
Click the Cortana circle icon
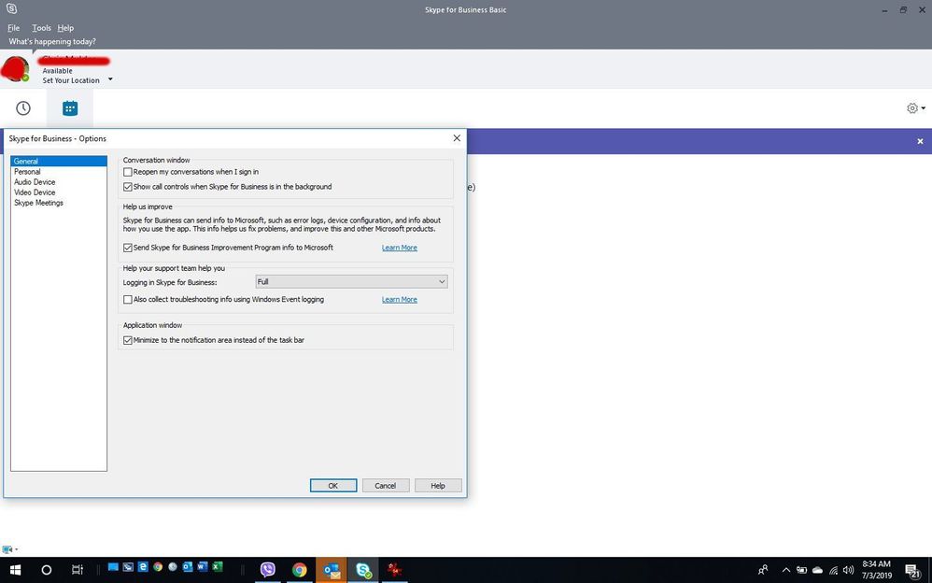(47, 570)
